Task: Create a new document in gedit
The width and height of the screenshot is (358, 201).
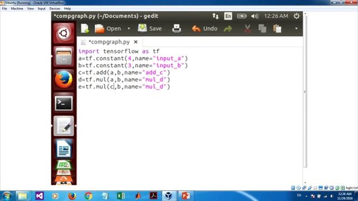Action: [x=84, y=28]
